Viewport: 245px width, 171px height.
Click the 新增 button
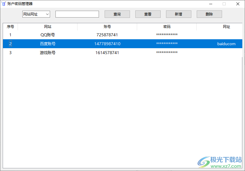[179, 14]
